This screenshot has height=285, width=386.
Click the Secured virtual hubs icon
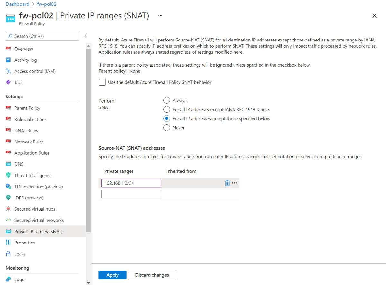[8, 209]
